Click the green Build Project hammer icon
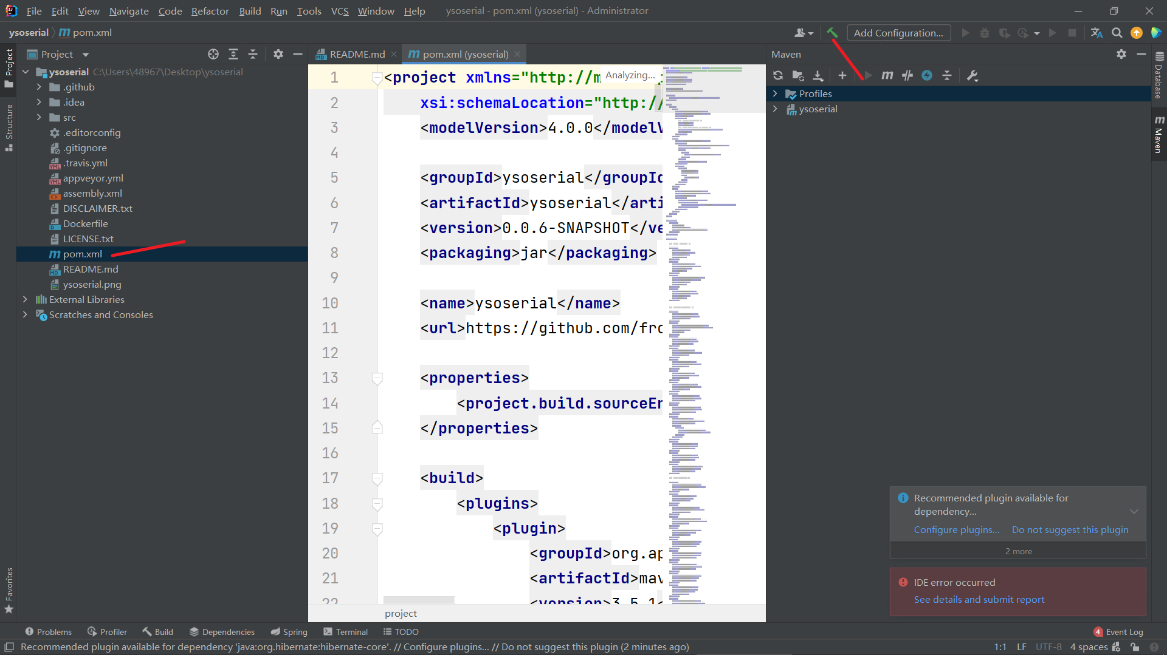 click(831, 33)
